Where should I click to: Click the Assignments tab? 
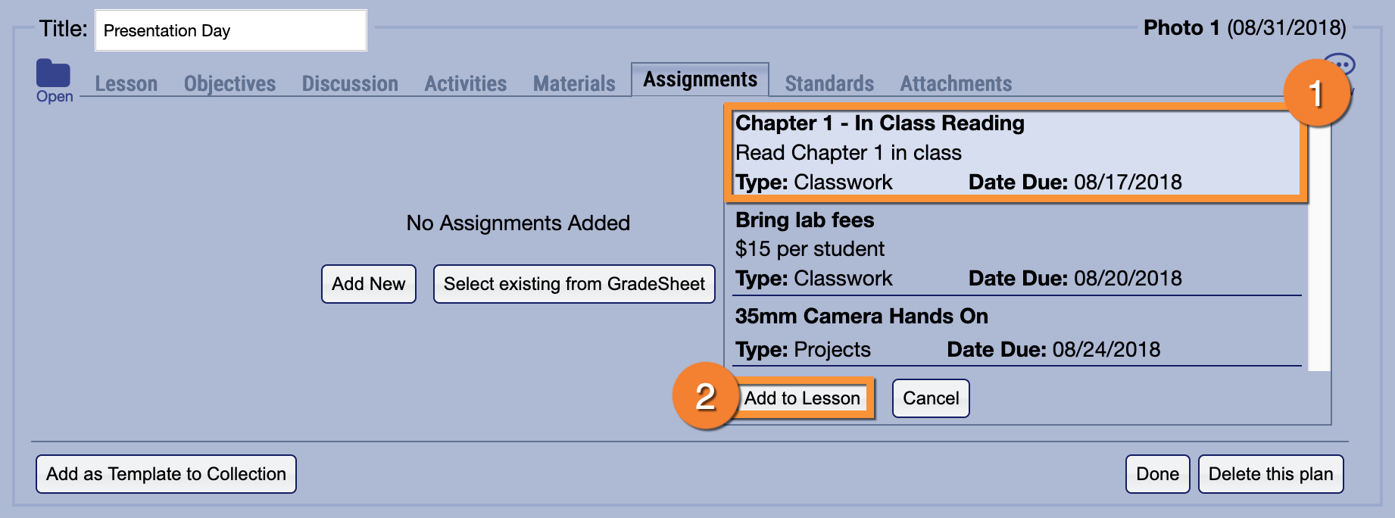(x=700, y=80)
